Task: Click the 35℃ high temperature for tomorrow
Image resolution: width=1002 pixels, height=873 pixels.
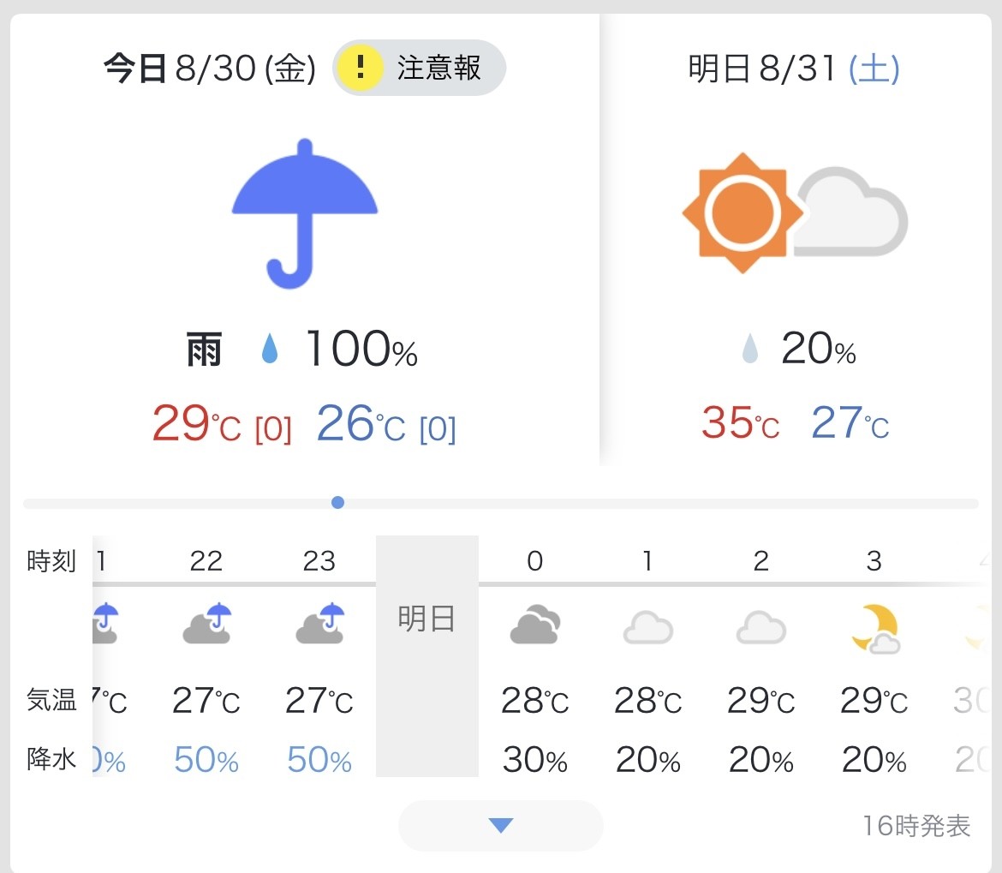Action: (x=740, y=422)
